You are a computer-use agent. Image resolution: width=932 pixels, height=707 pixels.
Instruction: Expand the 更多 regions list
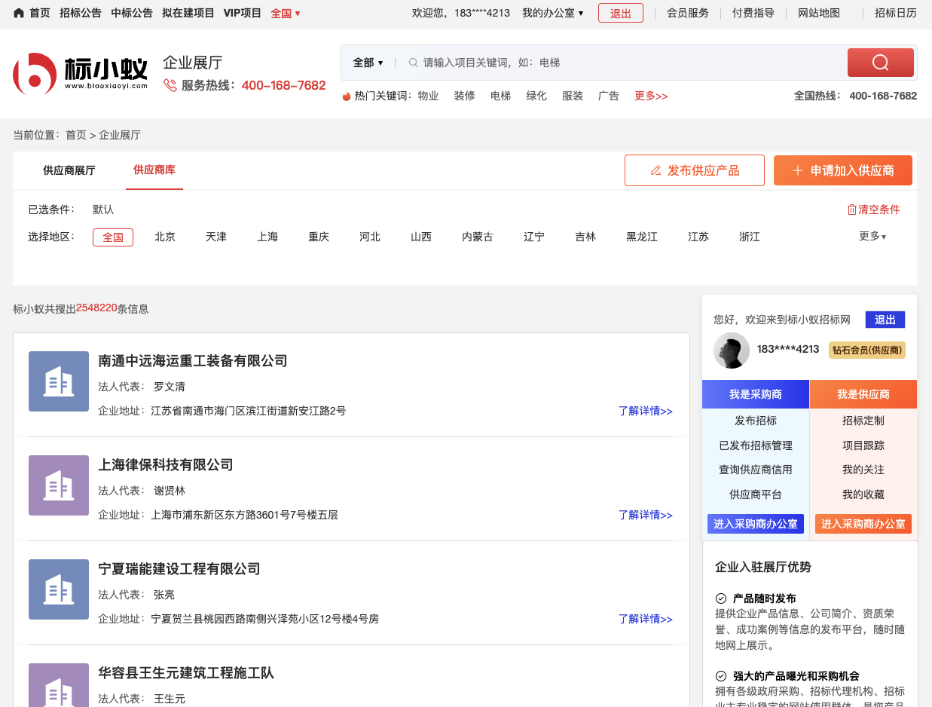[x=872, y=236]
